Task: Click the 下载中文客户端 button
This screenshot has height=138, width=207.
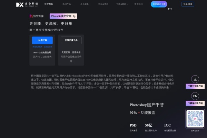Action: (195, 86)
